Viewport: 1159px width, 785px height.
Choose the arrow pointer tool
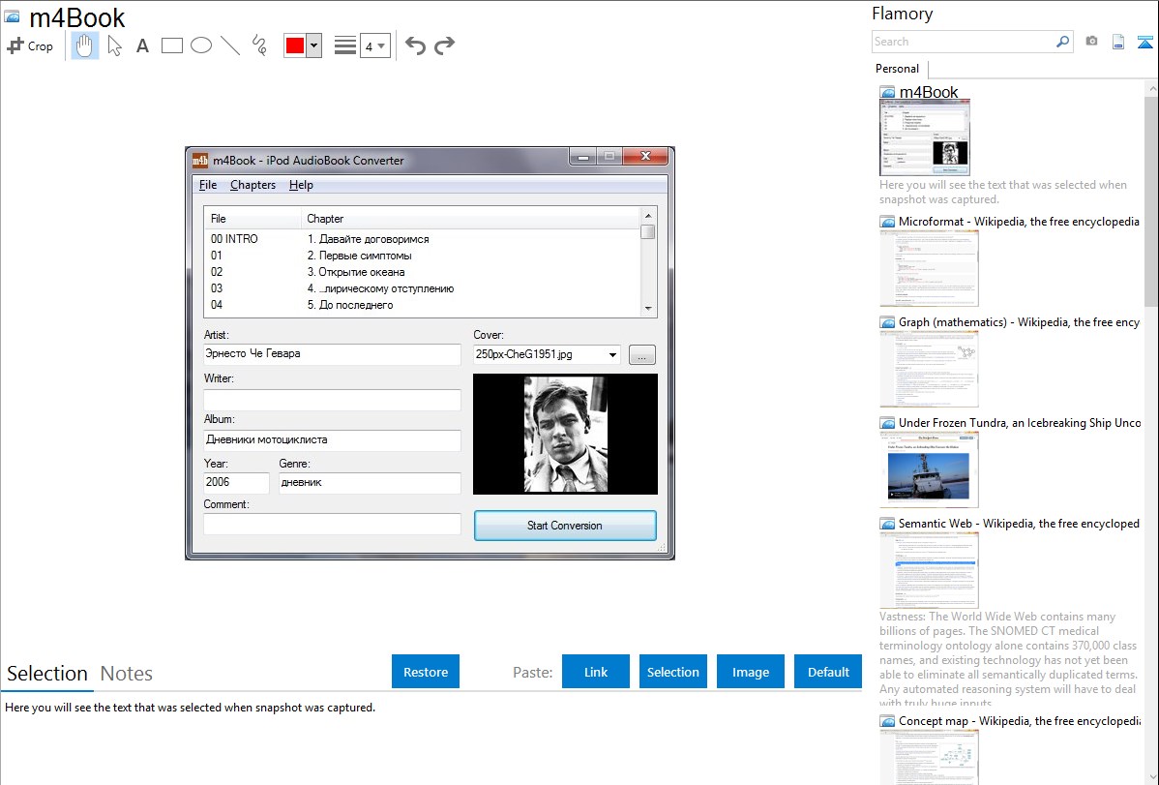pos(114,45)
